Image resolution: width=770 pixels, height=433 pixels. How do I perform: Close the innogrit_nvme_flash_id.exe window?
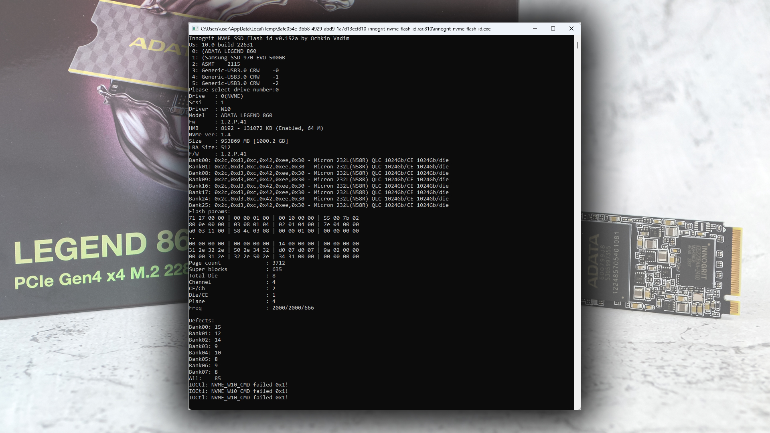pos(571,29)
